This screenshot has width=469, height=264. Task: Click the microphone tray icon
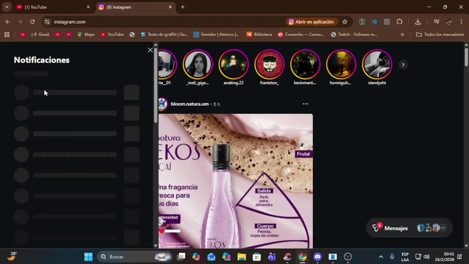click(x=392, y=257)
